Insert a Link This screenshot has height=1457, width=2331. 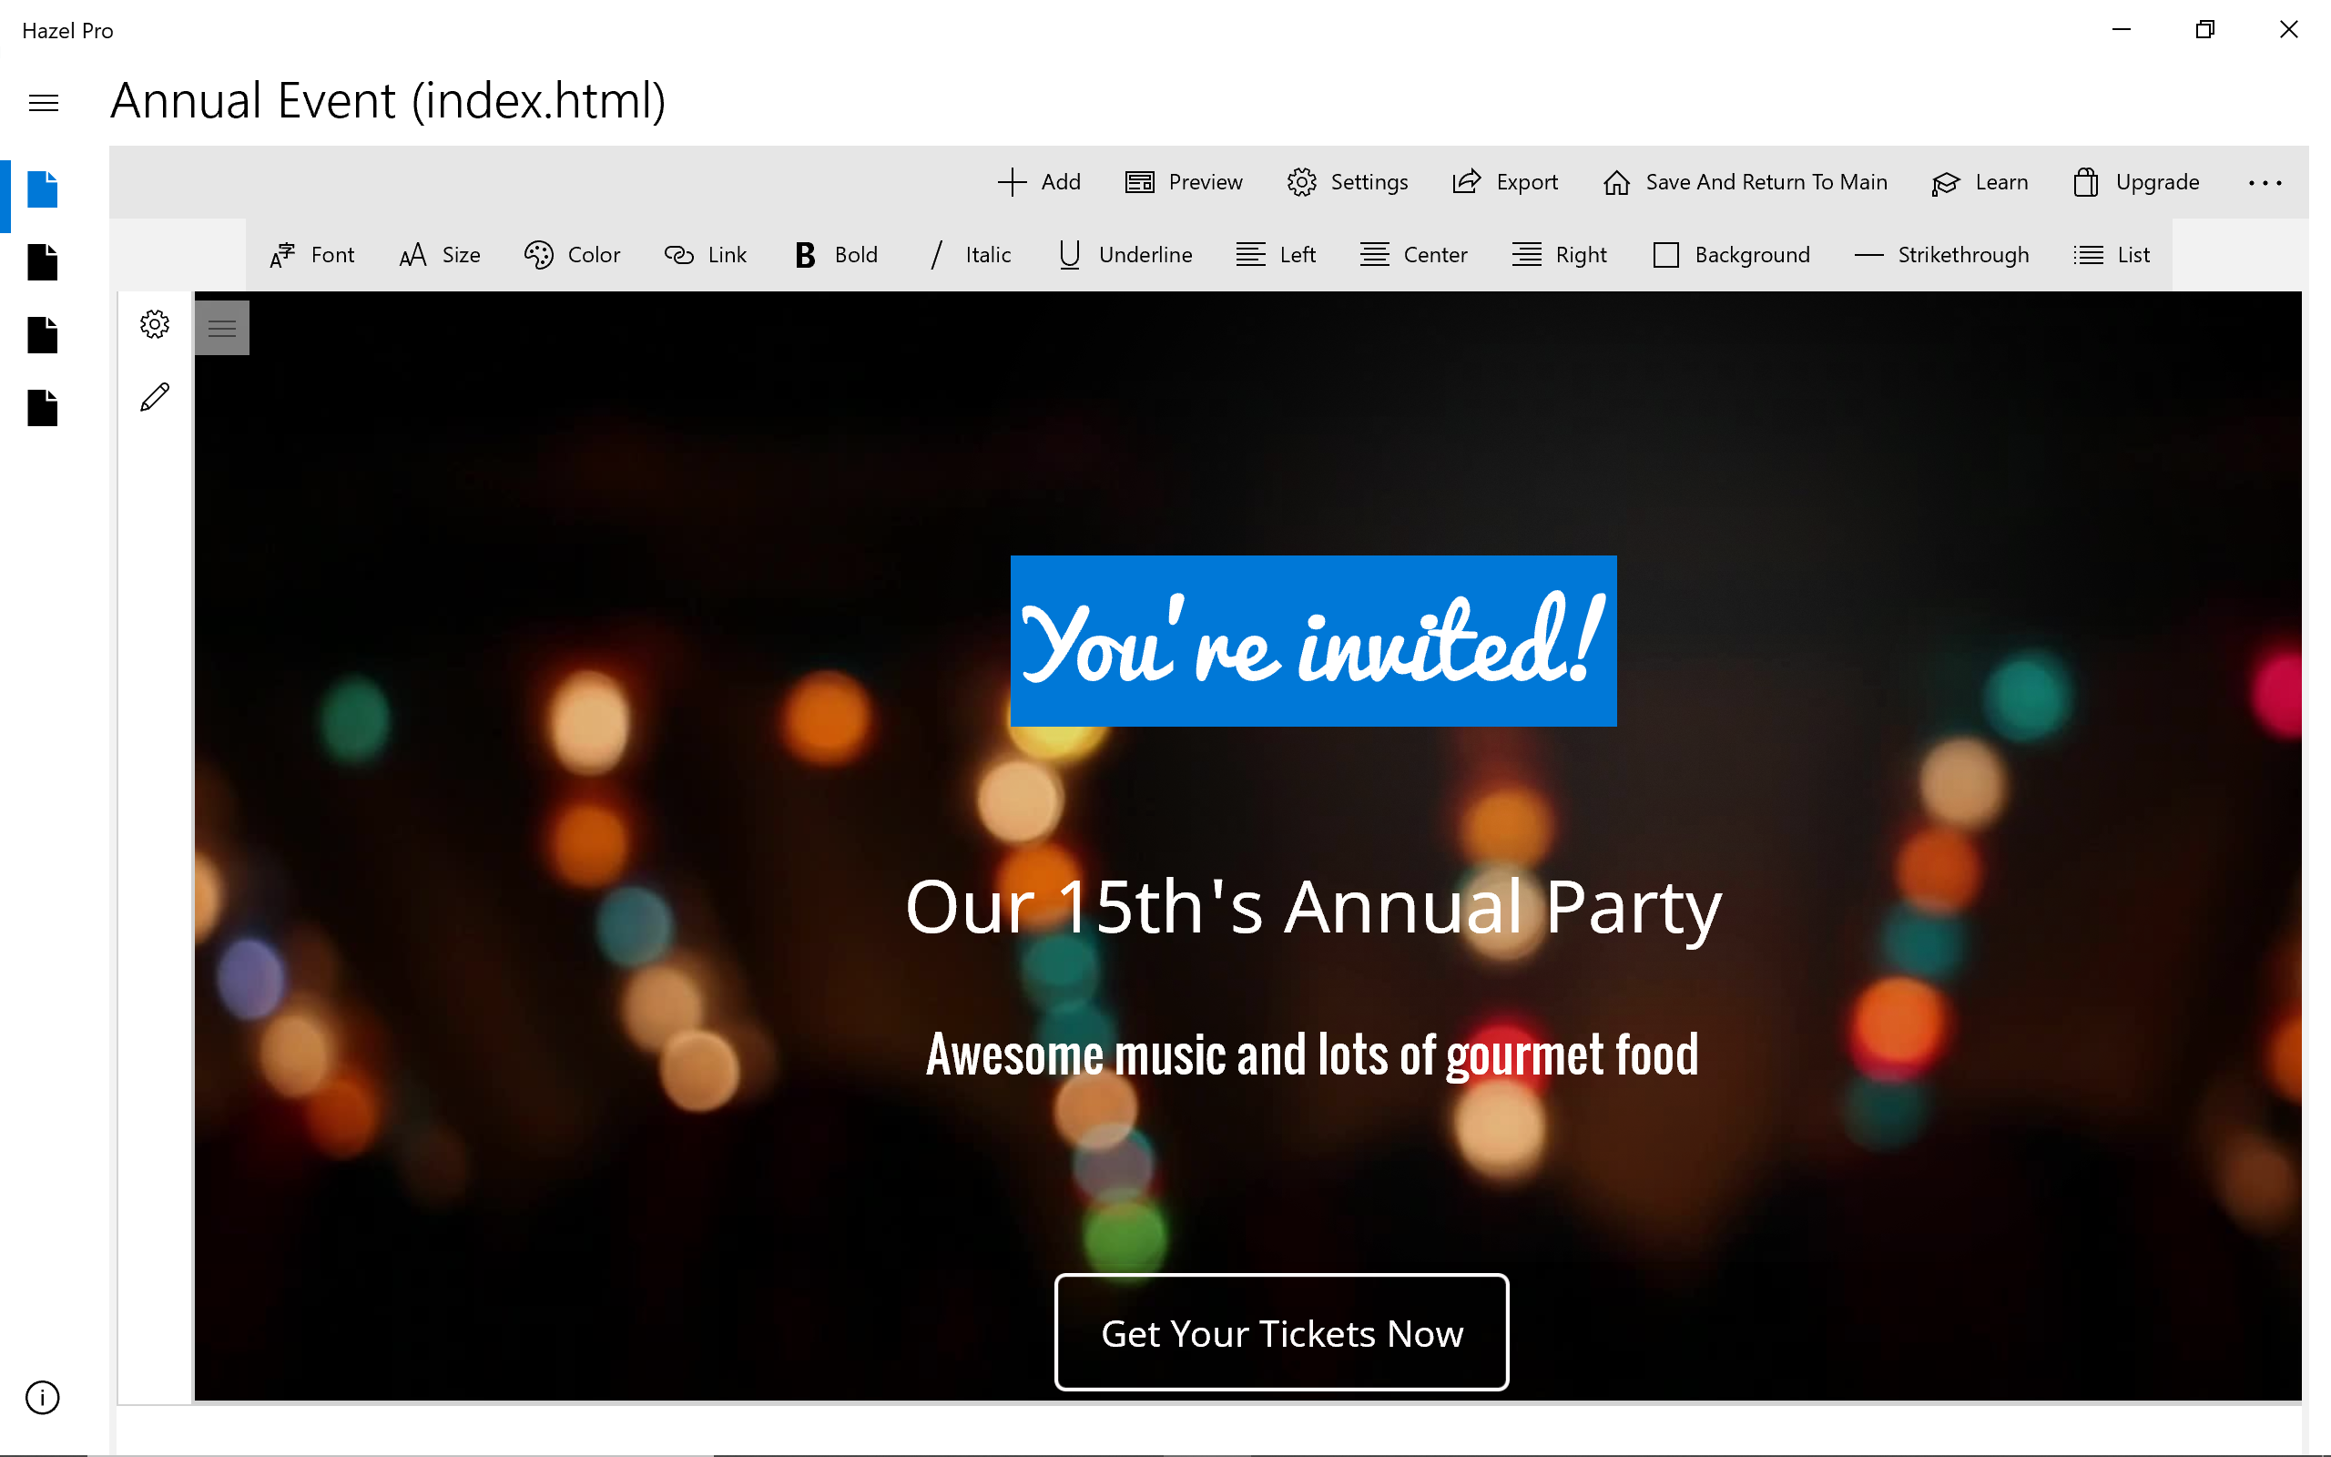(705, 254)
